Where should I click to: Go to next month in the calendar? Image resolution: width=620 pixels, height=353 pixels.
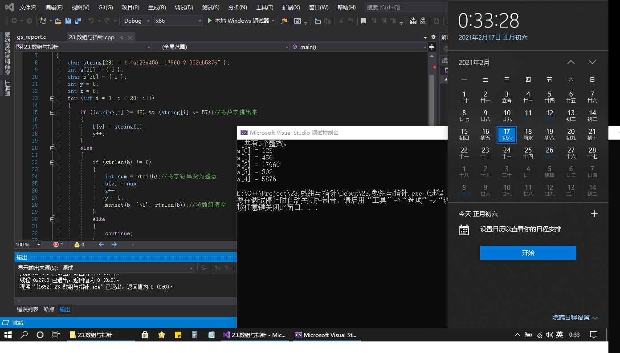point(592,62)
